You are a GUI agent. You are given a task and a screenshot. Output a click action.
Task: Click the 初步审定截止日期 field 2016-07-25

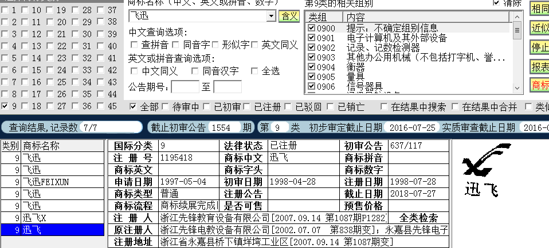click(412, 127)
